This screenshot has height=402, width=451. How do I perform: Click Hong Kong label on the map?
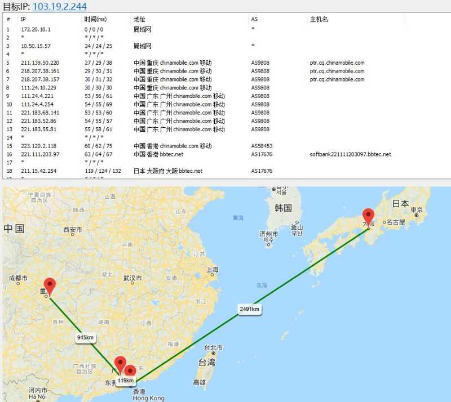[x=149, y=398]
